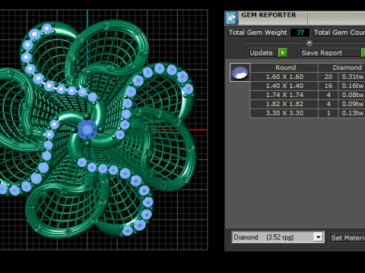This screenshot has height=273, width=365.
Task: Click the Round column header
Action: coord(284,67)
